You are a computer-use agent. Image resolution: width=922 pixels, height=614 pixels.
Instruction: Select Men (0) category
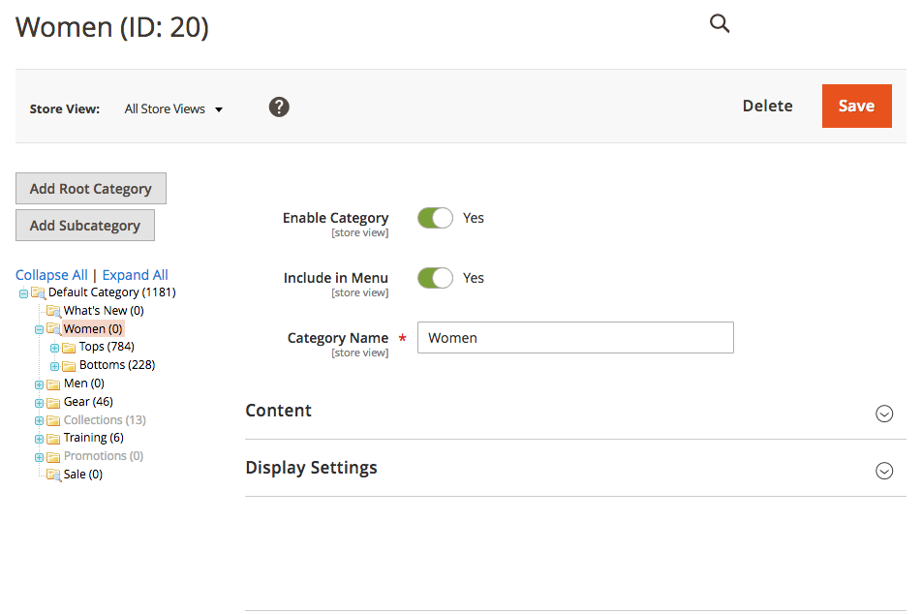coord(84,384)
